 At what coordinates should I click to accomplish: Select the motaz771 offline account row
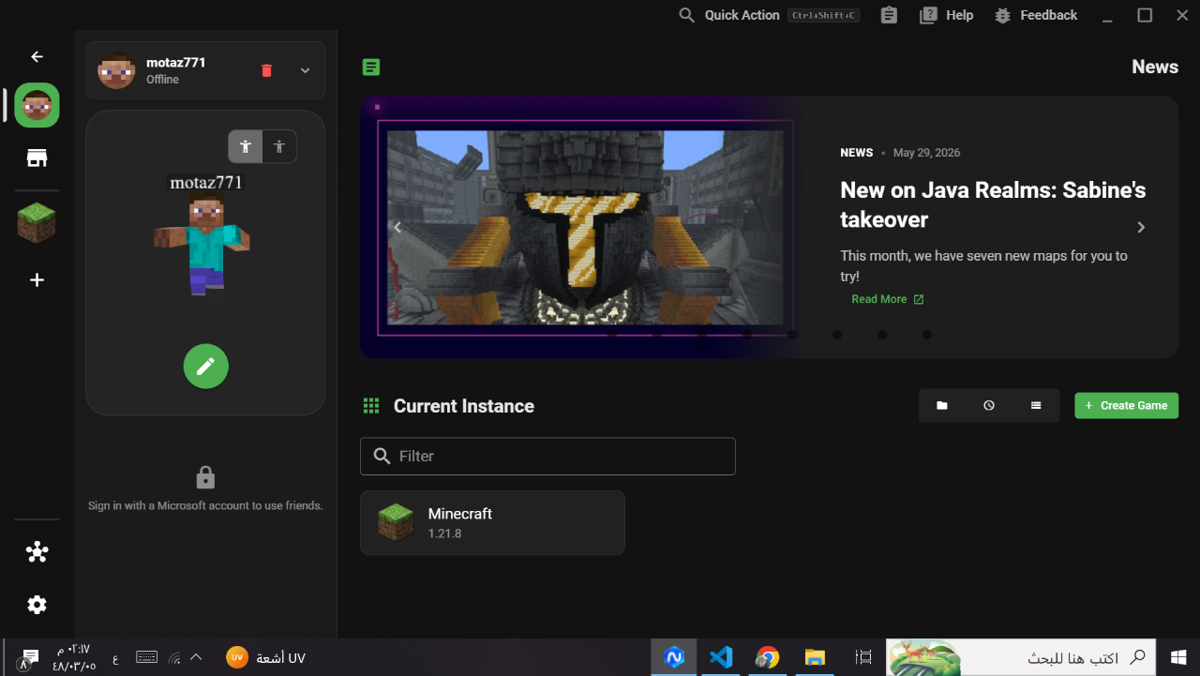205,70
